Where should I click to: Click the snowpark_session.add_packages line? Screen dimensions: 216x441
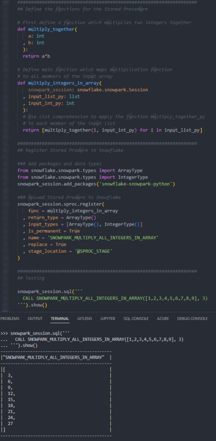[x=96, y=184]
